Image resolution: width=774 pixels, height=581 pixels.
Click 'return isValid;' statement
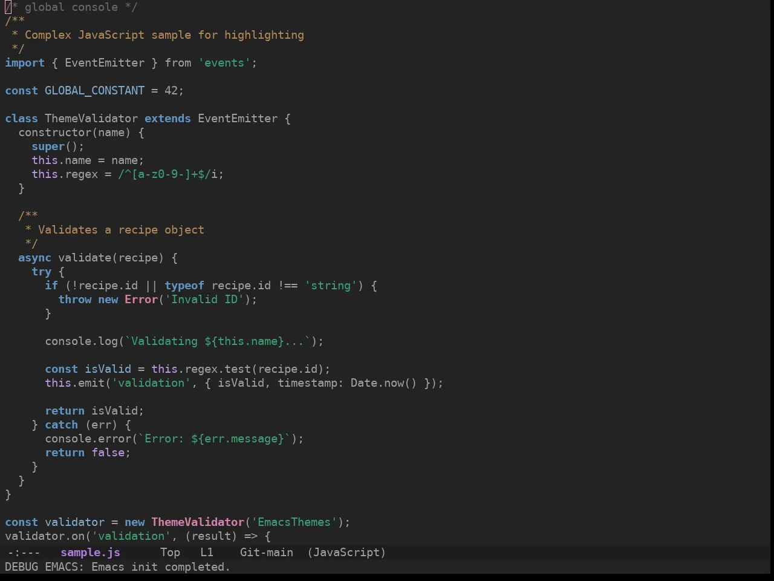point(94,411)
